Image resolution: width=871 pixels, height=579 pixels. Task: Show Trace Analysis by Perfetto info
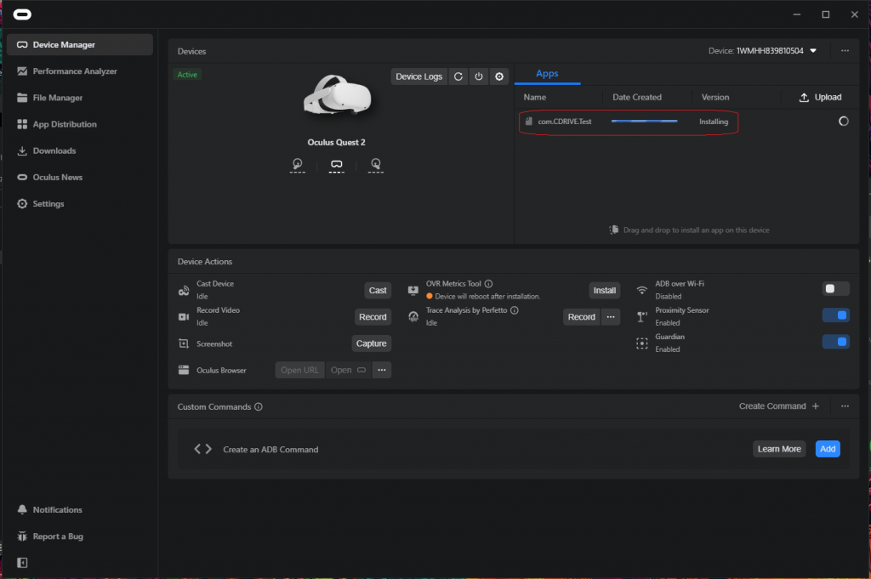(x=515, y=310)
